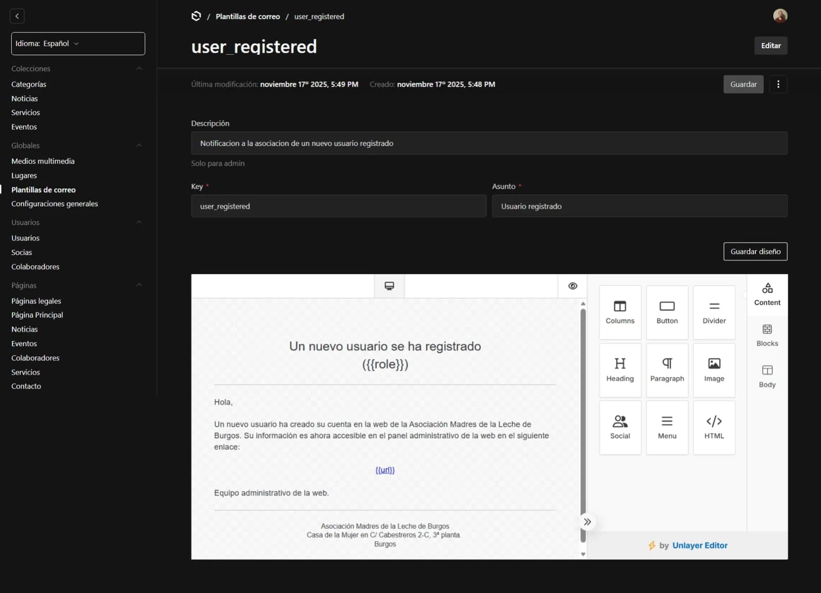Collapse the sidebar with the back arrow

(x=17, y=16)
